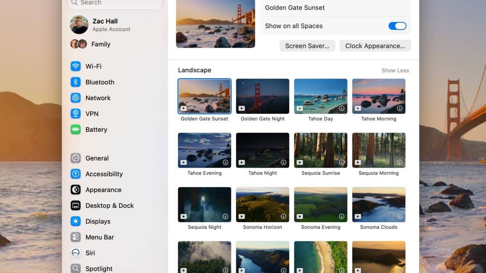Viewport: 486px width, 273px height.
Task: Click the green Battery icon
Action: pos(76,129)
